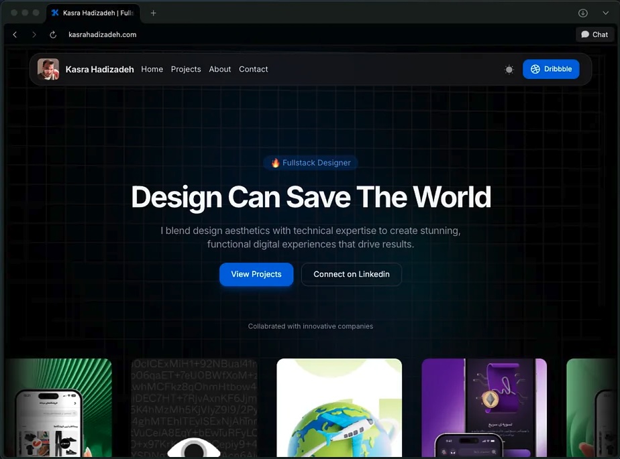Reload the page with the refresh icon
Viewport: 620px width, 459px height.
(x=53, y=34)
